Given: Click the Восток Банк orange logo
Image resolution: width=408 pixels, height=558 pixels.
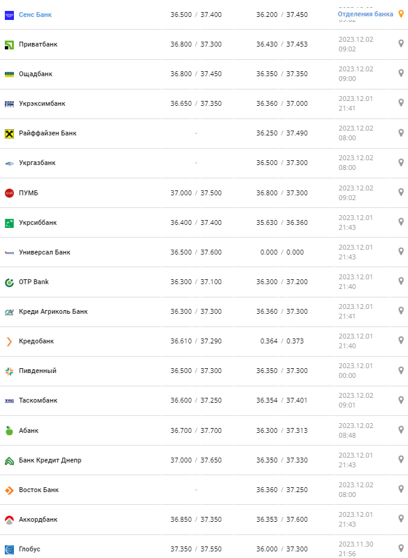Looking at the screenshot, I should tap(9, 490).
